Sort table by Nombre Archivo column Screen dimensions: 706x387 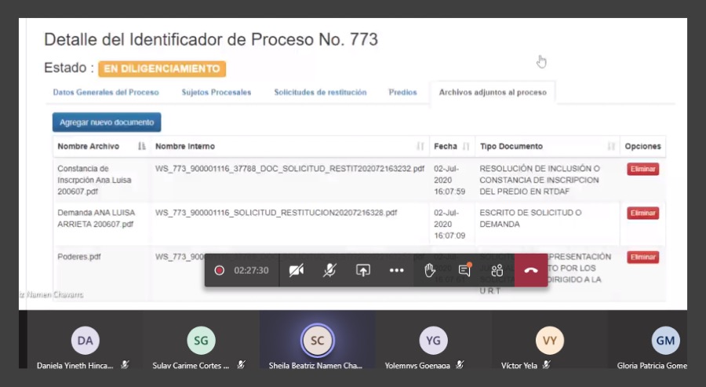(x=141, y=147)
